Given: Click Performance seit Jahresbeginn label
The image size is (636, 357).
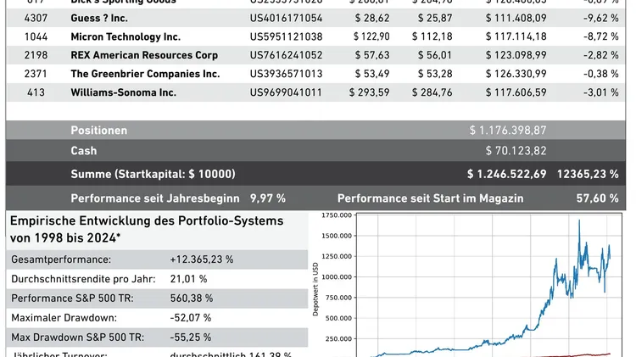Looking at the screenshot, I should 155,198.
